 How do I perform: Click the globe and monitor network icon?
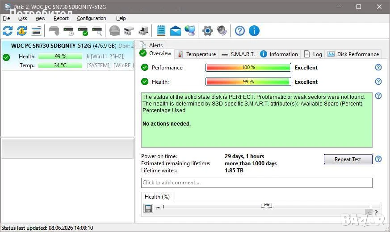190,31
